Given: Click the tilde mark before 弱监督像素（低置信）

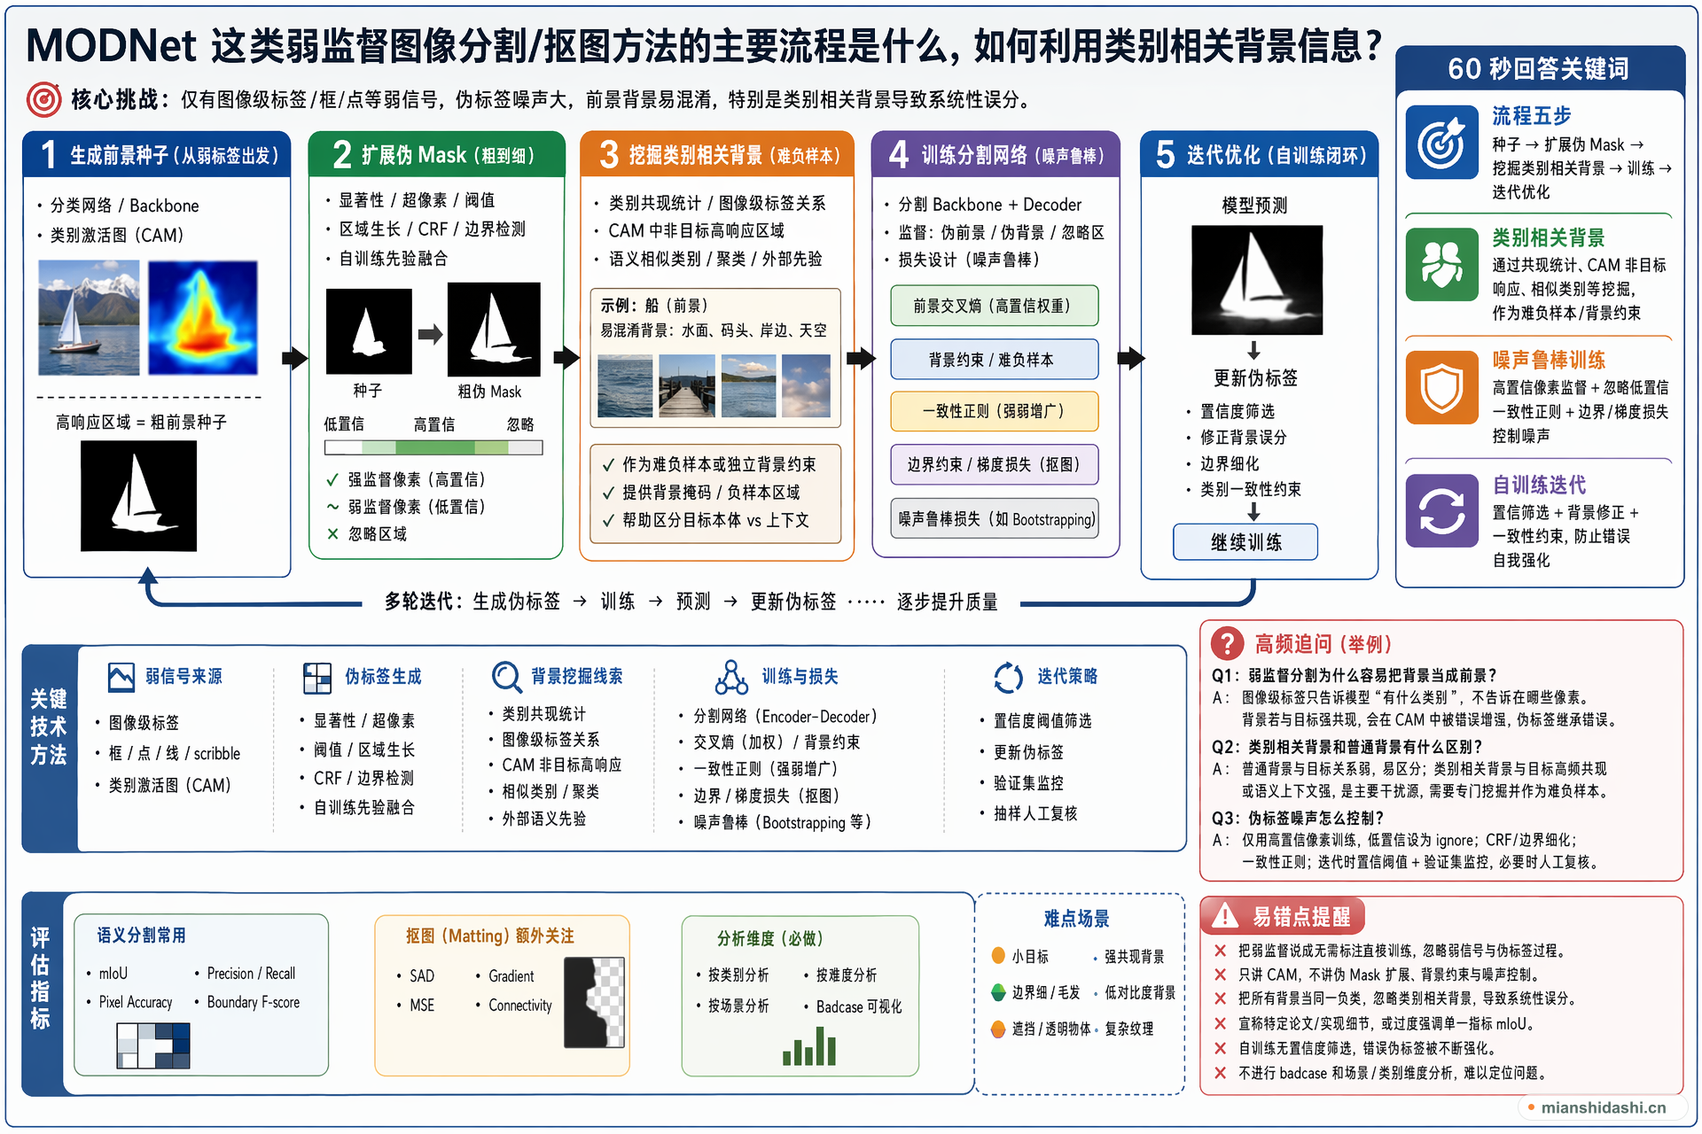Looking at the screenshot, I should 332,507.
